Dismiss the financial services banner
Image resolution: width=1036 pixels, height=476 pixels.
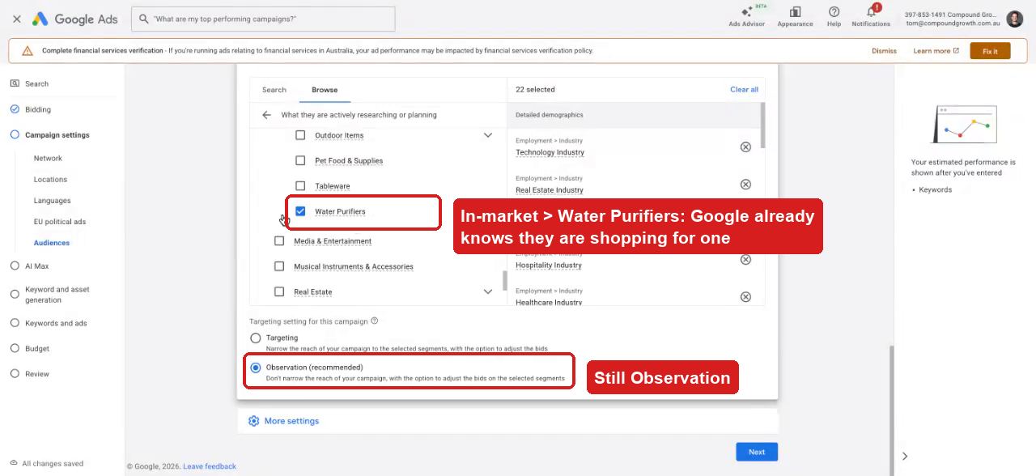tap(884, 51)
